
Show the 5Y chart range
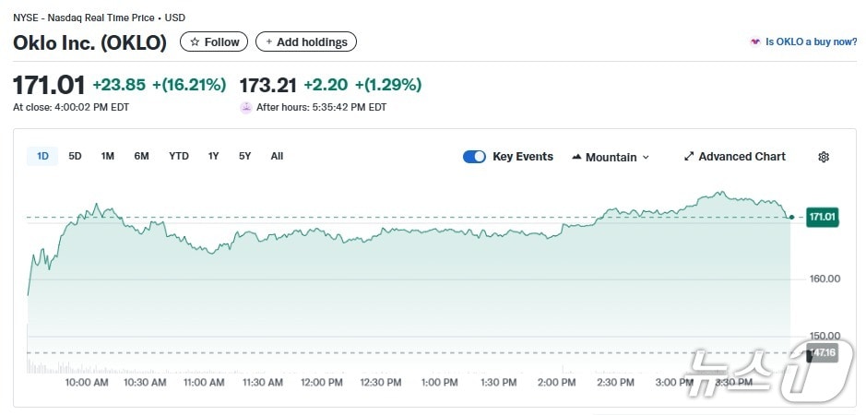click(244, 156)
